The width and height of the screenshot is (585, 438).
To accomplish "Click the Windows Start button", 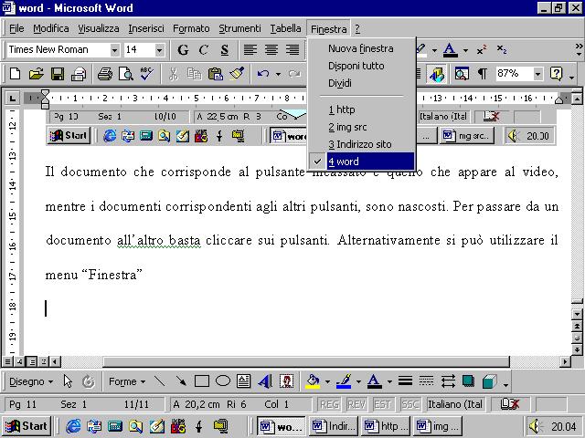I will point(27,426).
